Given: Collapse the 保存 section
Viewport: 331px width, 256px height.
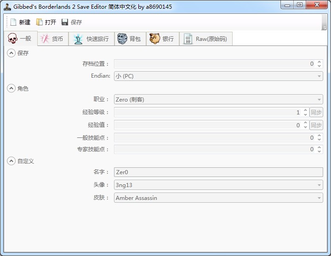Looking at the screenshot, I should (11, 53).
